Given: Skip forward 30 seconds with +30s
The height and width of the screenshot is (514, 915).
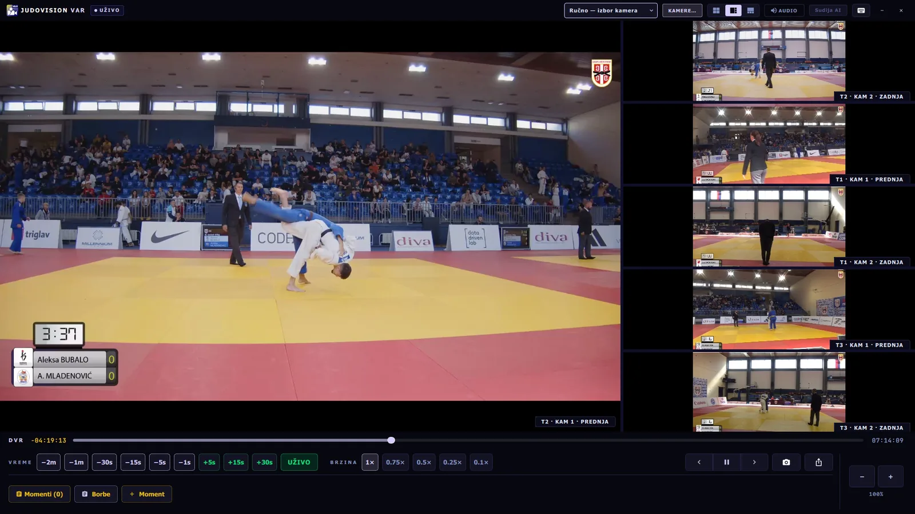Looking at the screenshot, I should [264, 462].
